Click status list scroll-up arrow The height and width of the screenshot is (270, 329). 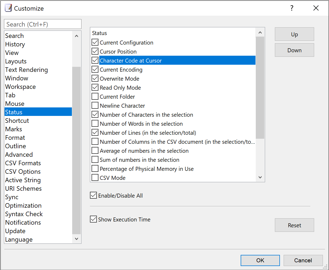click(260, 32)
